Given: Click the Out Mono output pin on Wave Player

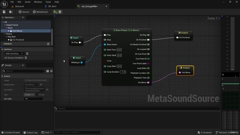Looking at the screenshot, I should [x=148, y=82].
